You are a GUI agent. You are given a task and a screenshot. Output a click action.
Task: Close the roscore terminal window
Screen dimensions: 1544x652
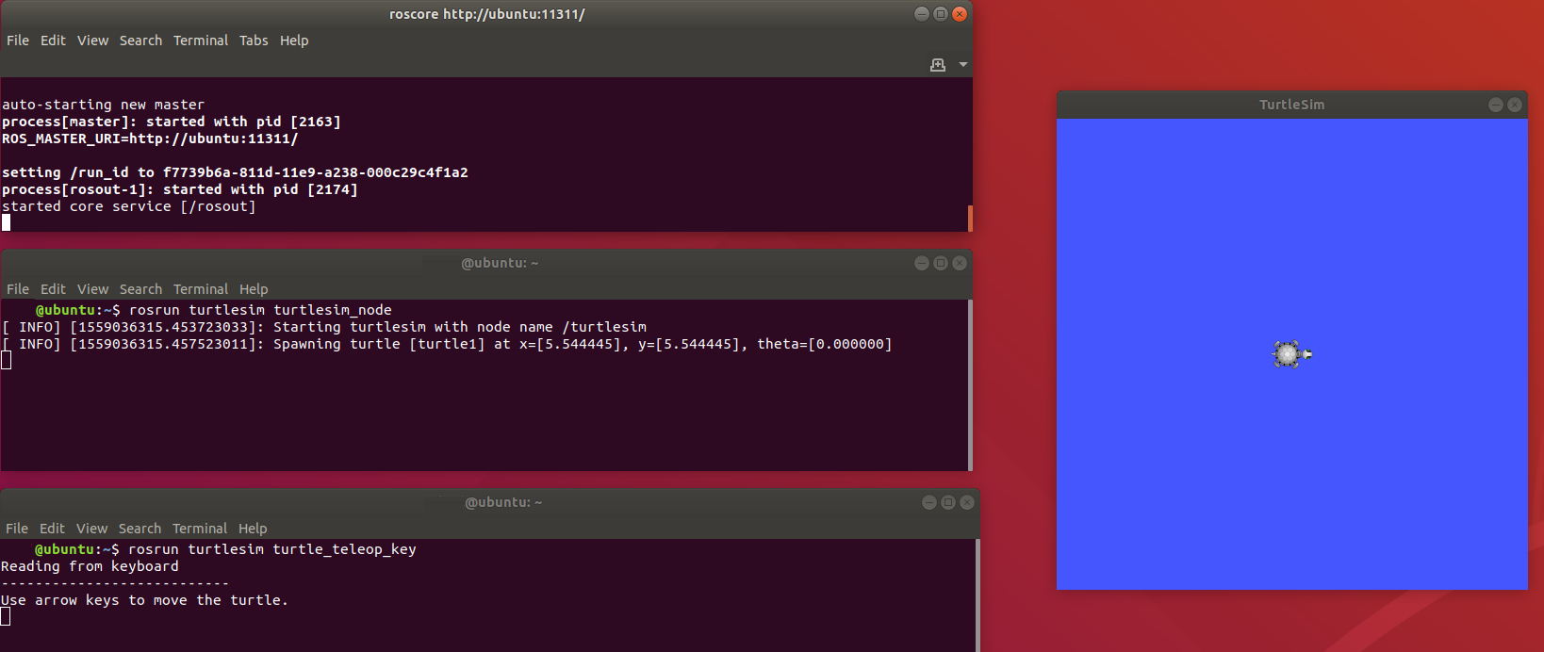tap(960, 14)
